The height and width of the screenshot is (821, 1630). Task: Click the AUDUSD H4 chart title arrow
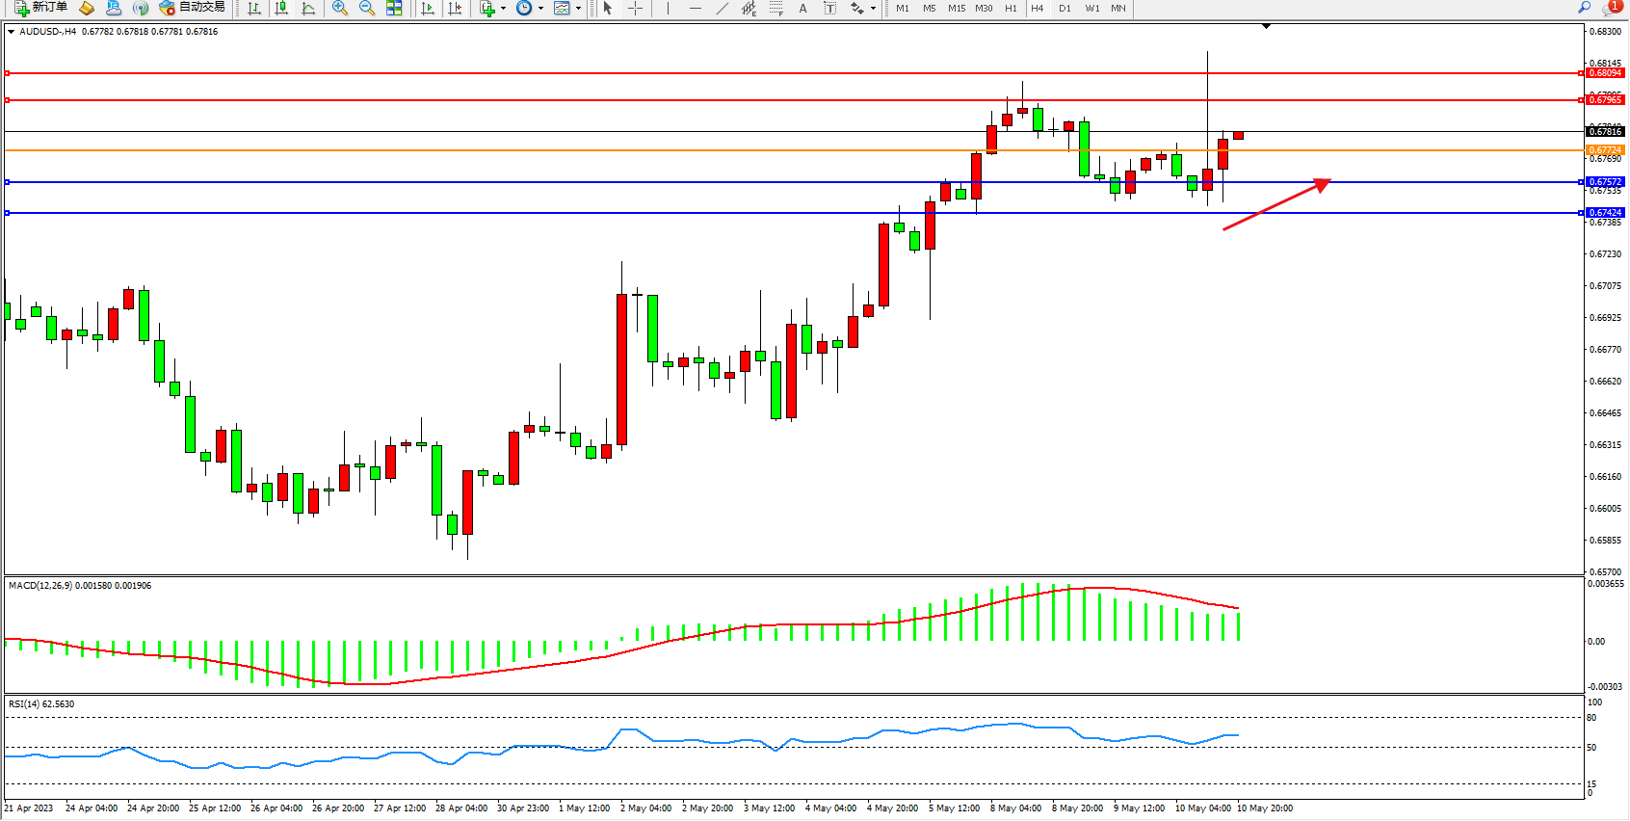tap(12, 32)
